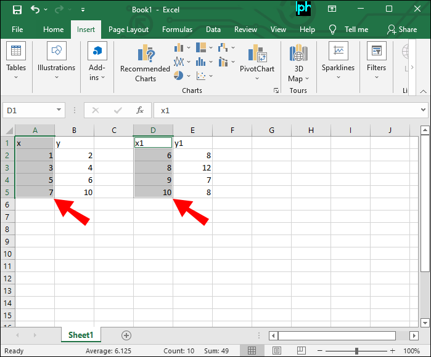The width and height of the screenshot is (431, 357).
Task: Click the Share button
Action: pyautogui.click(x=401, y=30)
